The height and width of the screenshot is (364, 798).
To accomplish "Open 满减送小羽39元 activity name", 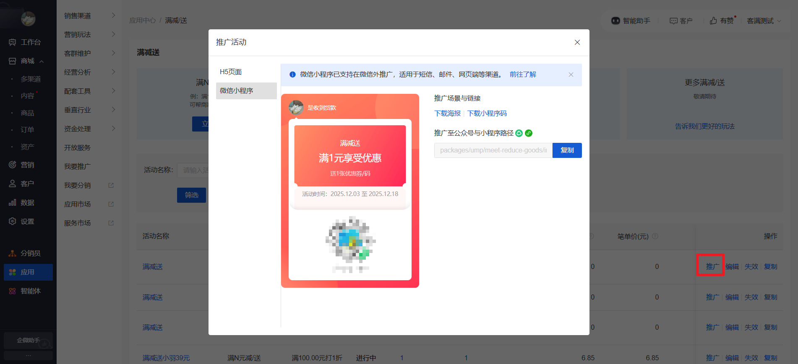I will (166, 358).
